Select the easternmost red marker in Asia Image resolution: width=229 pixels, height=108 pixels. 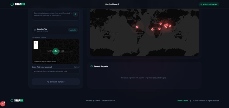tap(170, 26)
